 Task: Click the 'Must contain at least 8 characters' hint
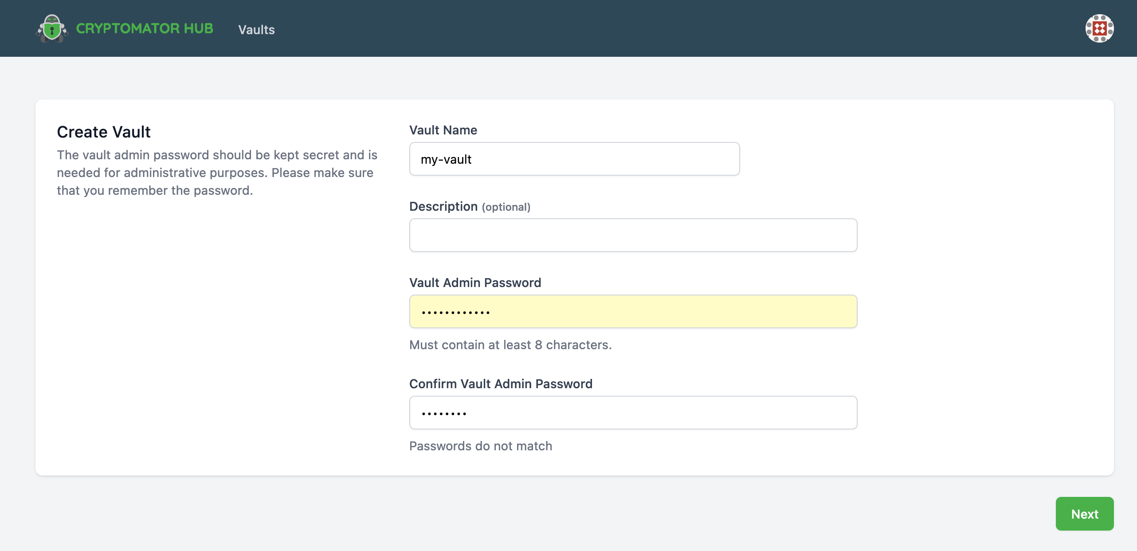pyautogui.click(x=510, y=345)
